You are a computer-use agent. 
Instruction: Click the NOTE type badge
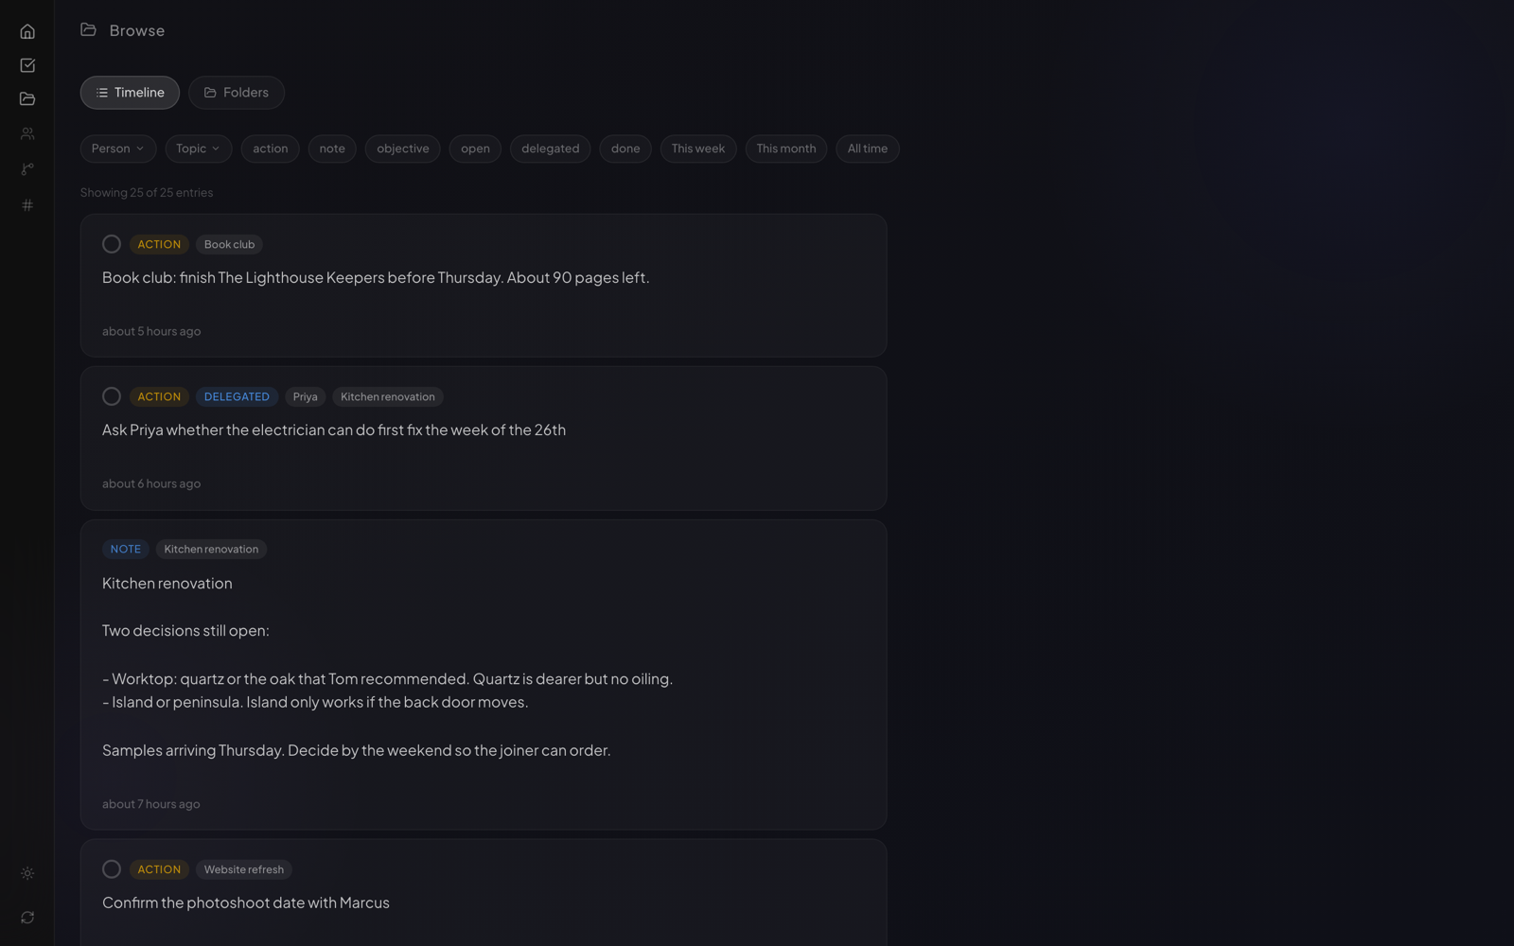point(126,549)
